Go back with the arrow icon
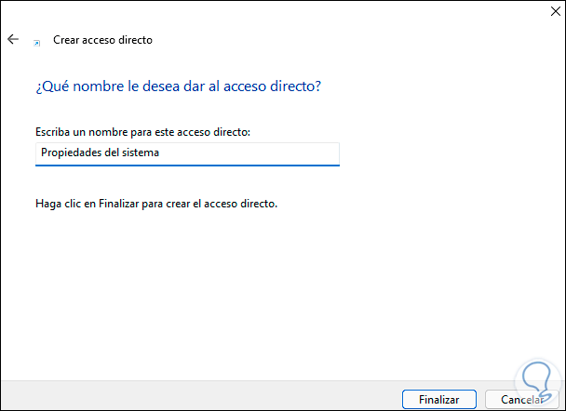 pos(12,40)
